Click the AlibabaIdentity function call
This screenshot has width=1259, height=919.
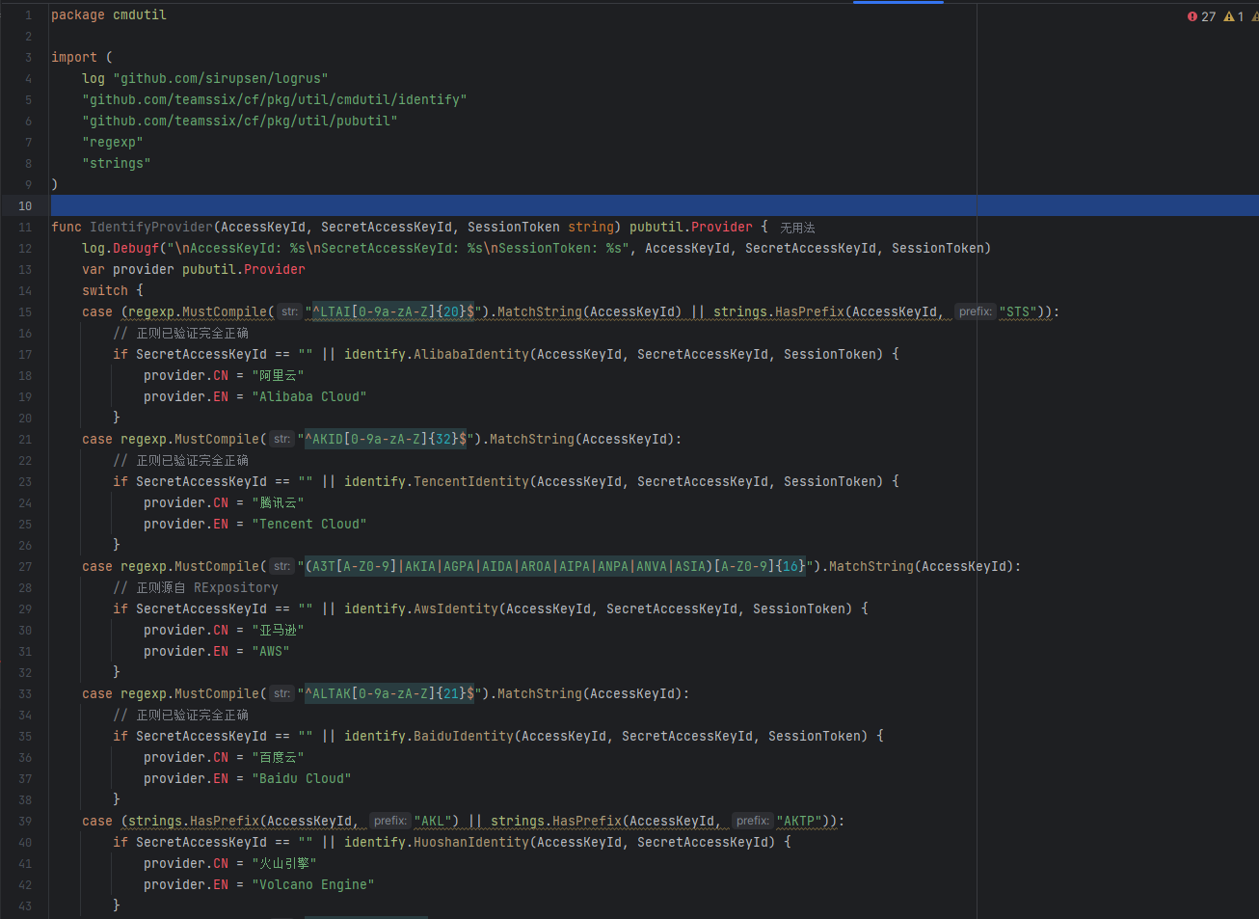(471, 354)
